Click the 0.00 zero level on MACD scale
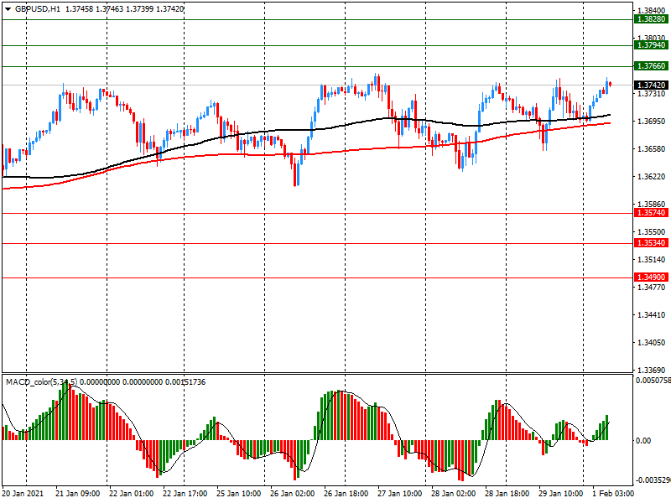The width and height of the screenshot is (671, 503). pos(643,440)
